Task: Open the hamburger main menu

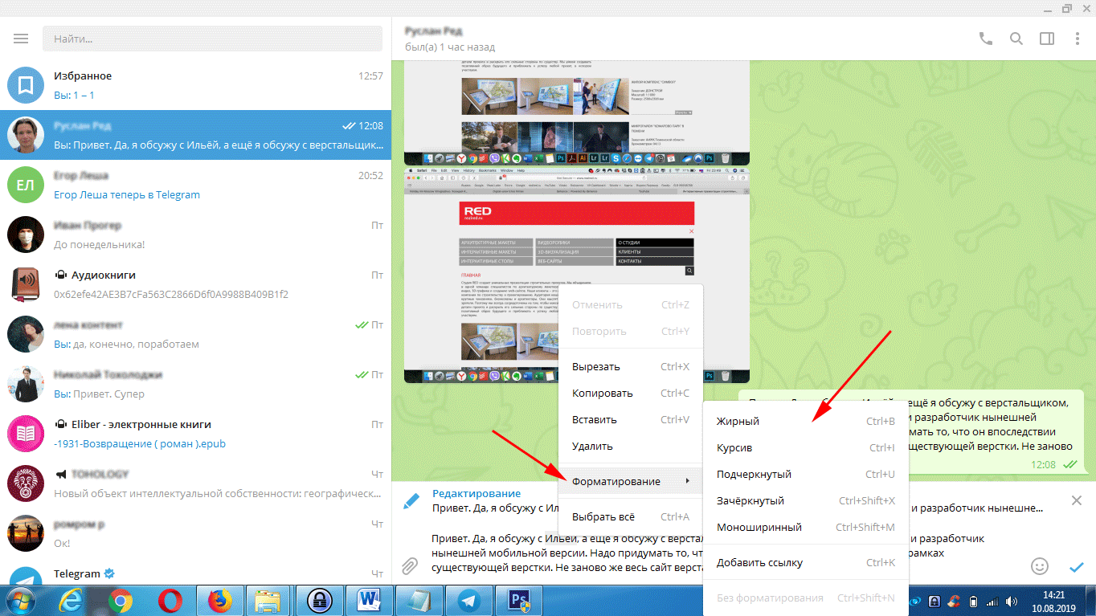Action: [x=21, y=39]
